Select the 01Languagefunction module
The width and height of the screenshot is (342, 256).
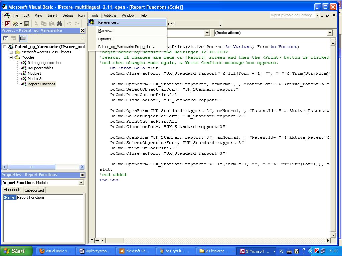tap(44, 63)
